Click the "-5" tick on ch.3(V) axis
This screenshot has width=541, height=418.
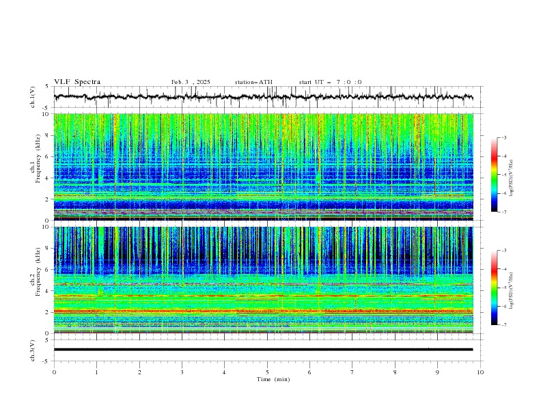(x=46, y=361)
